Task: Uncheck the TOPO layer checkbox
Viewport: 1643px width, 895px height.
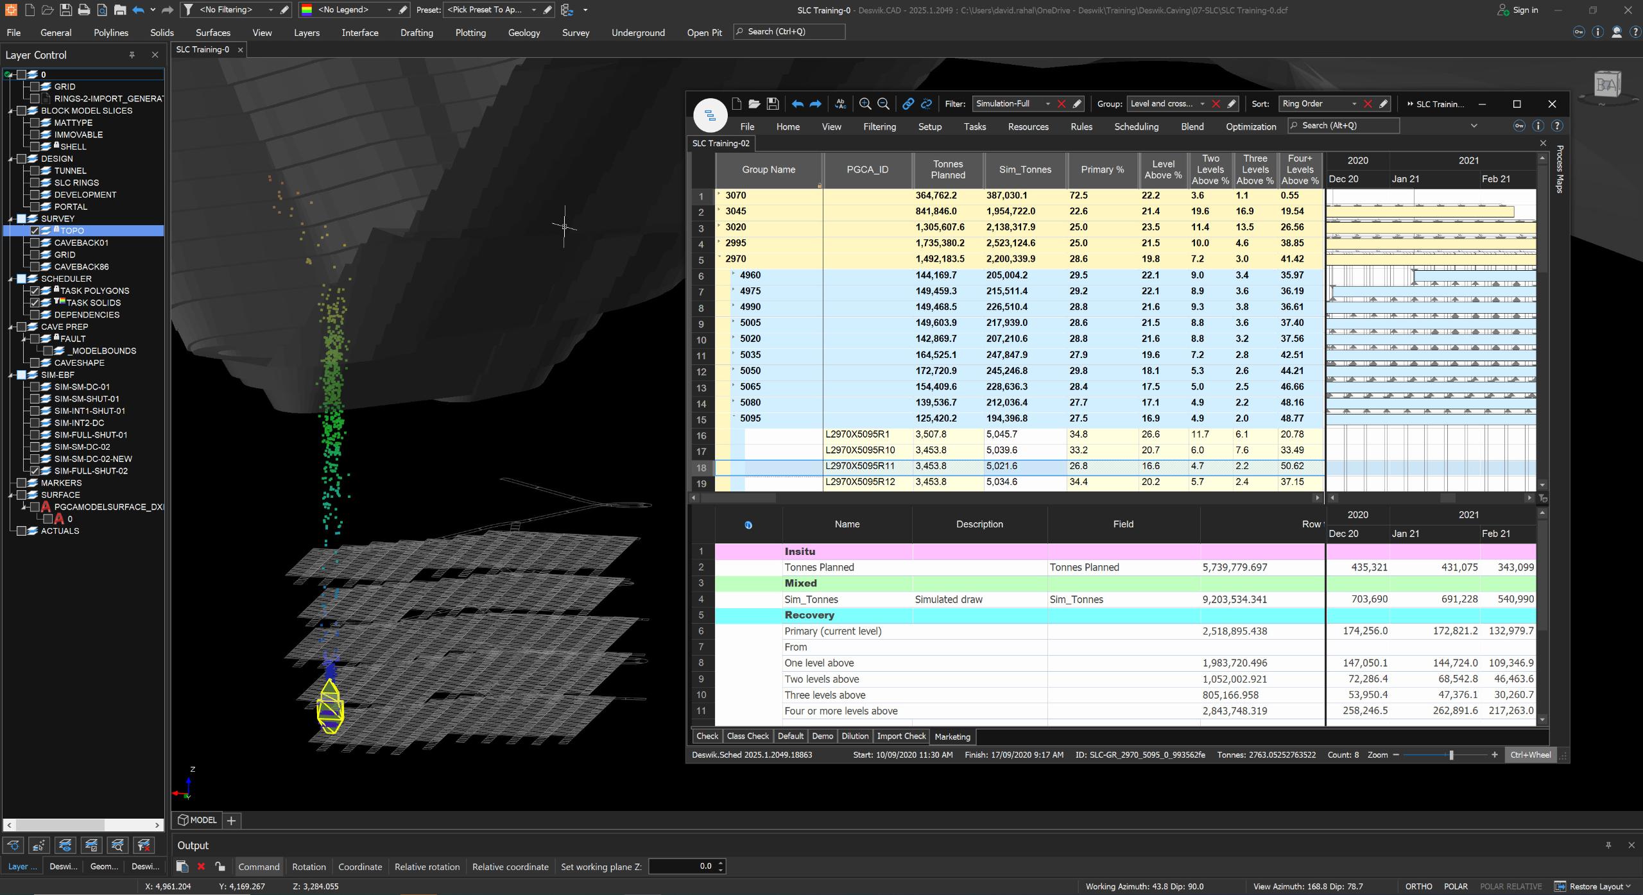Action: click(35, 231)
